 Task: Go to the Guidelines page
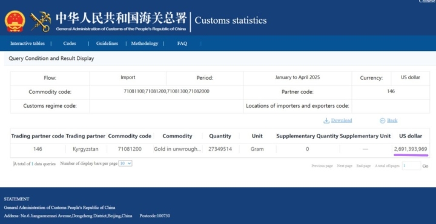[107, 44]
